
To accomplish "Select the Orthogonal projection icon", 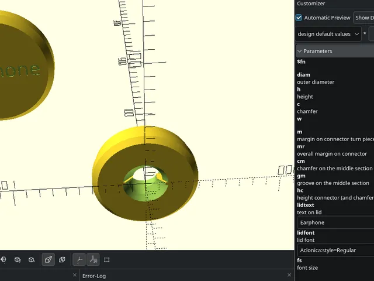I will pos(62,259).
